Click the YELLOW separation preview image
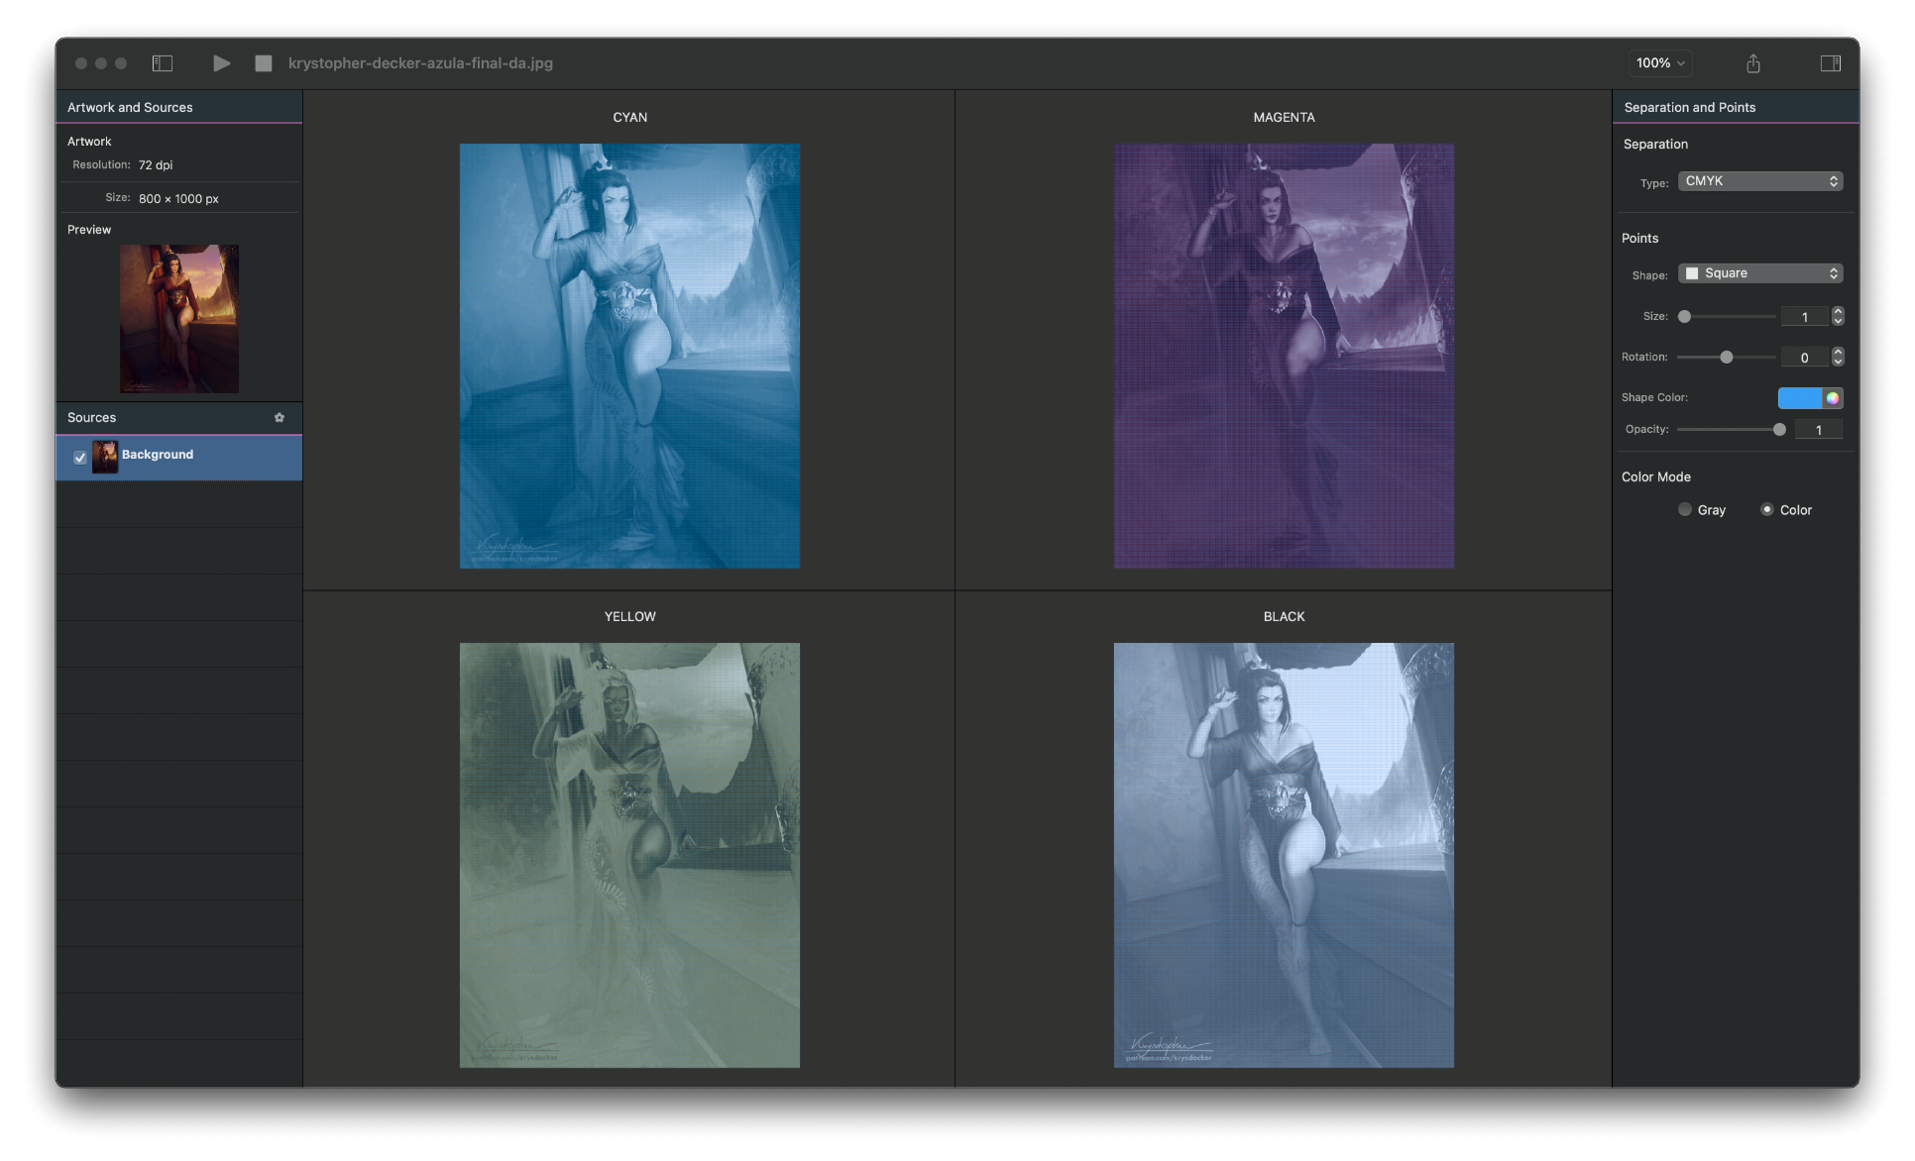 [629, 856]
